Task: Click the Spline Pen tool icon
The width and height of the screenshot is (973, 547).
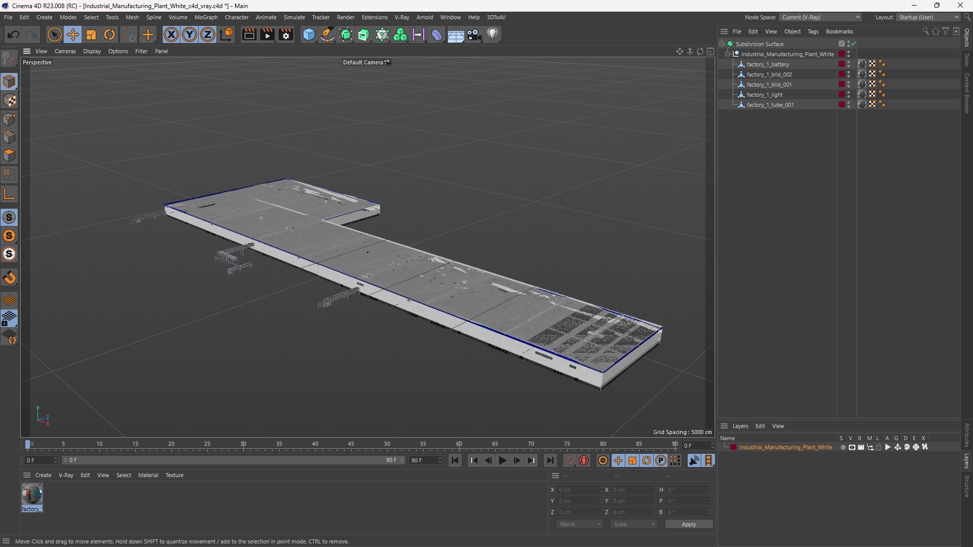Action: click(327, 34)
